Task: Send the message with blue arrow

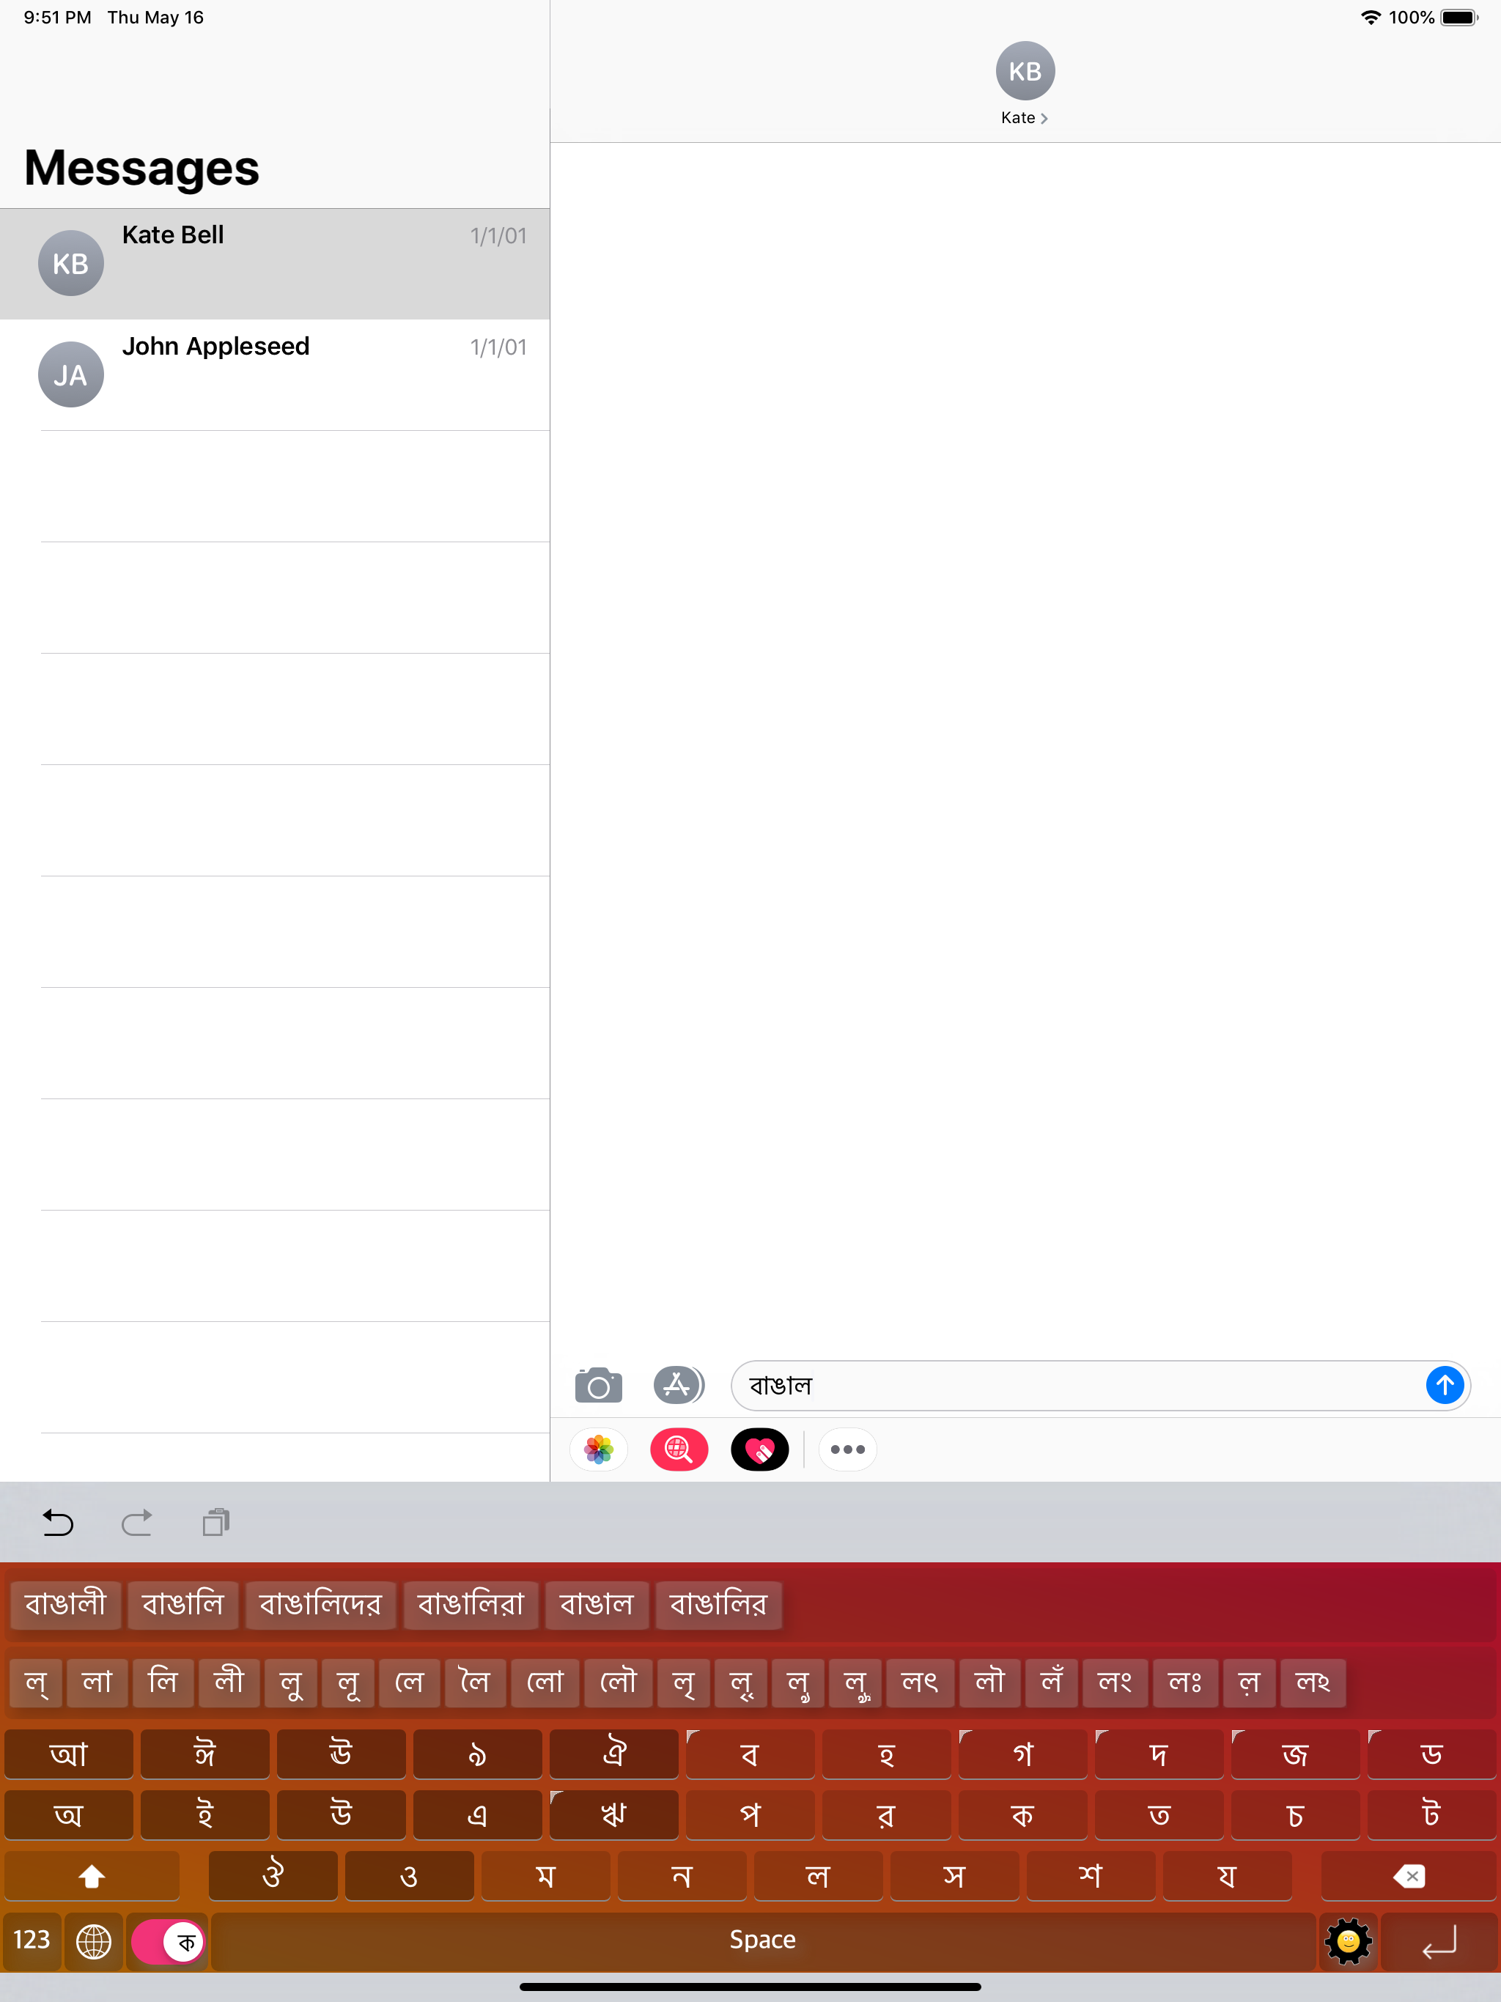Action: [1445, 1385]
